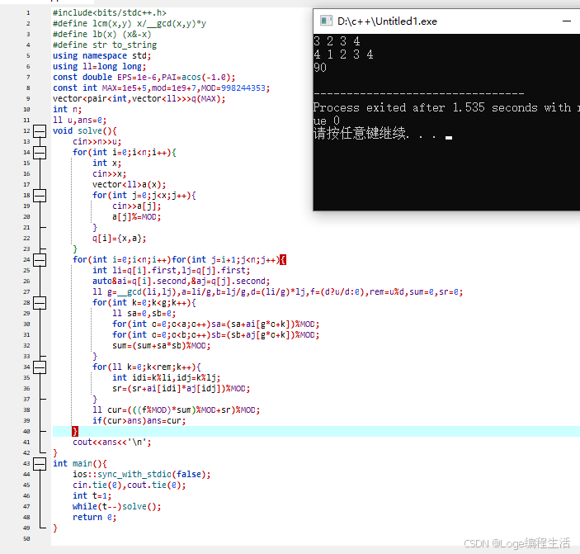
Task: Click 'using ll=long long;' line
Action: 100,67
